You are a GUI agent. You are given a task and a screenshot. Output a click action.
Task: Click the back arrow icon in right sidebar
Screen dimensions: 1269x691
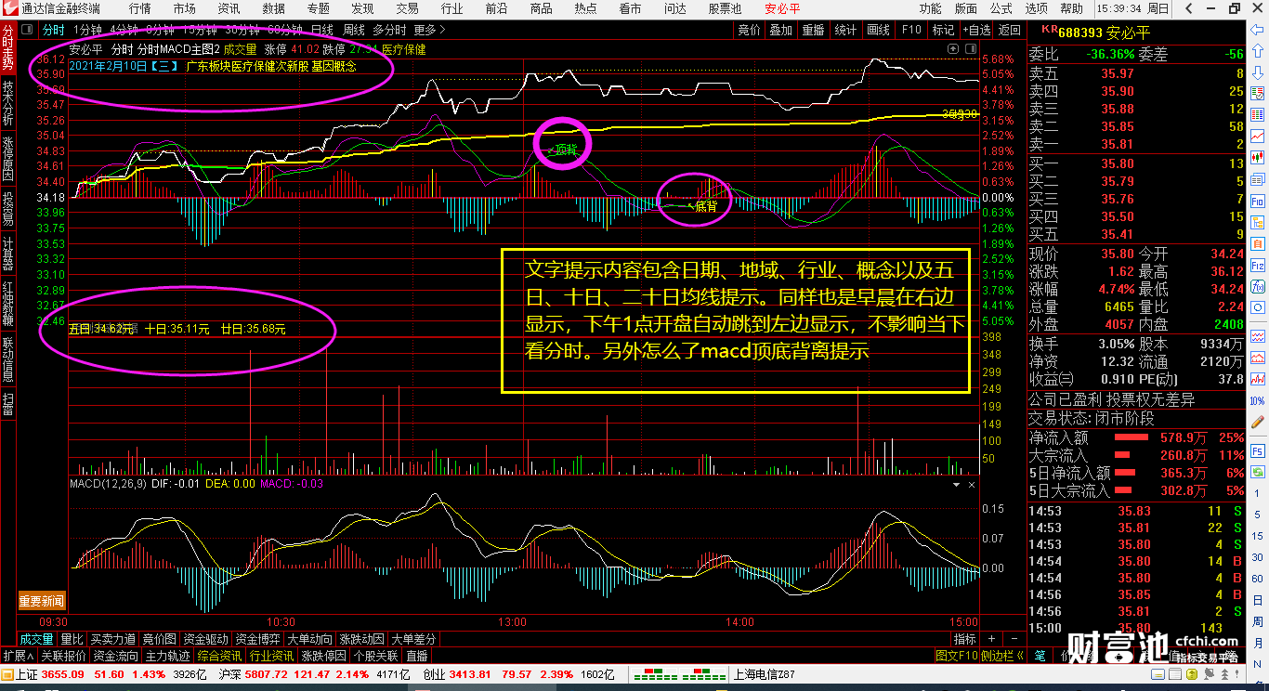(1257, 29)
